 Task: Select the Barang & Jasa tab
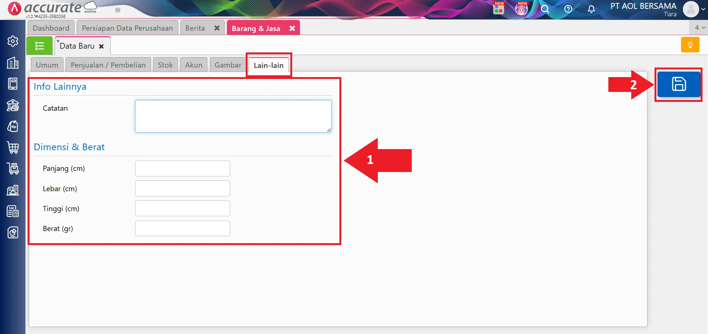tap(256, 28)
